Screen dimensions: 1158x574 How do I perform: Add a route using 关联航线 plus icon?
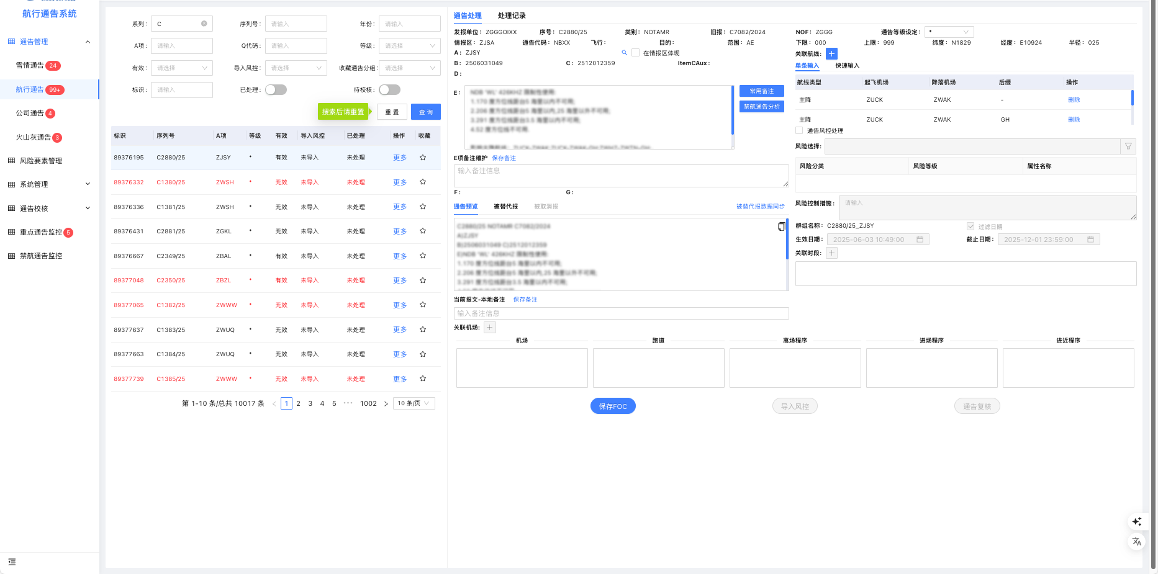[831, 53]
